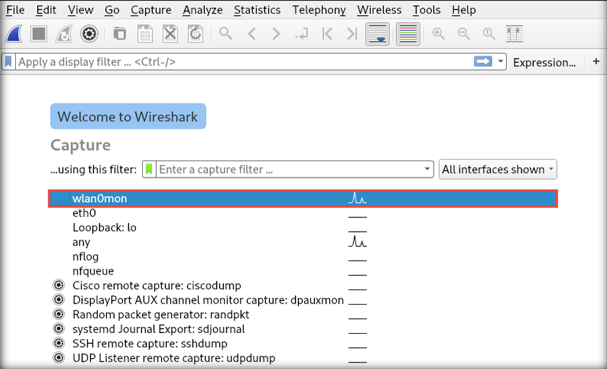Select the any interface
Viewport: 607px width, 369px height.
(303, 242)
